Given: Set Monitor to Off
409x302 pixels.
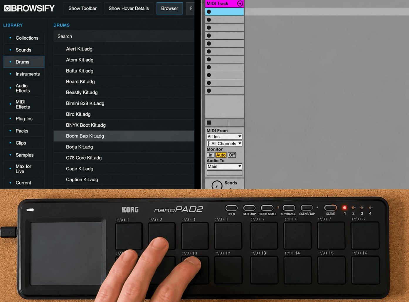Looking at the screenshot, I should coord(232,155).
